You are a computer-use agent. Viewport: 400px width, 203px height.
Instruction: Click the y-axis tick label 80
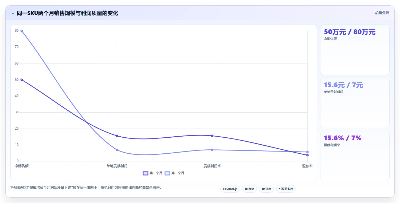coord(17,31)
